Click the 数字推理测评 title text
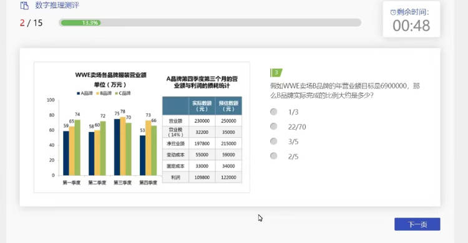This screenshot has height=243, width=468. [57, 6]
